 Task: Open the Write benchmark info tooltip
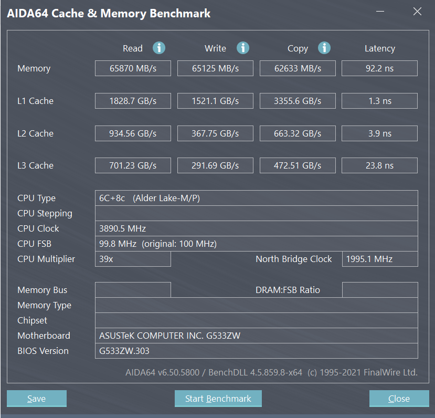[x=242, y=48]
